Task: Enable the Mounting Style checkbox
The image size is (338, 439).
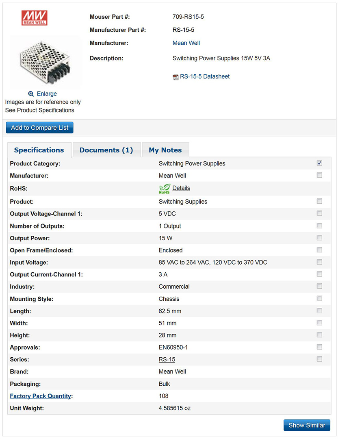Action: click(x=319, y=298)
